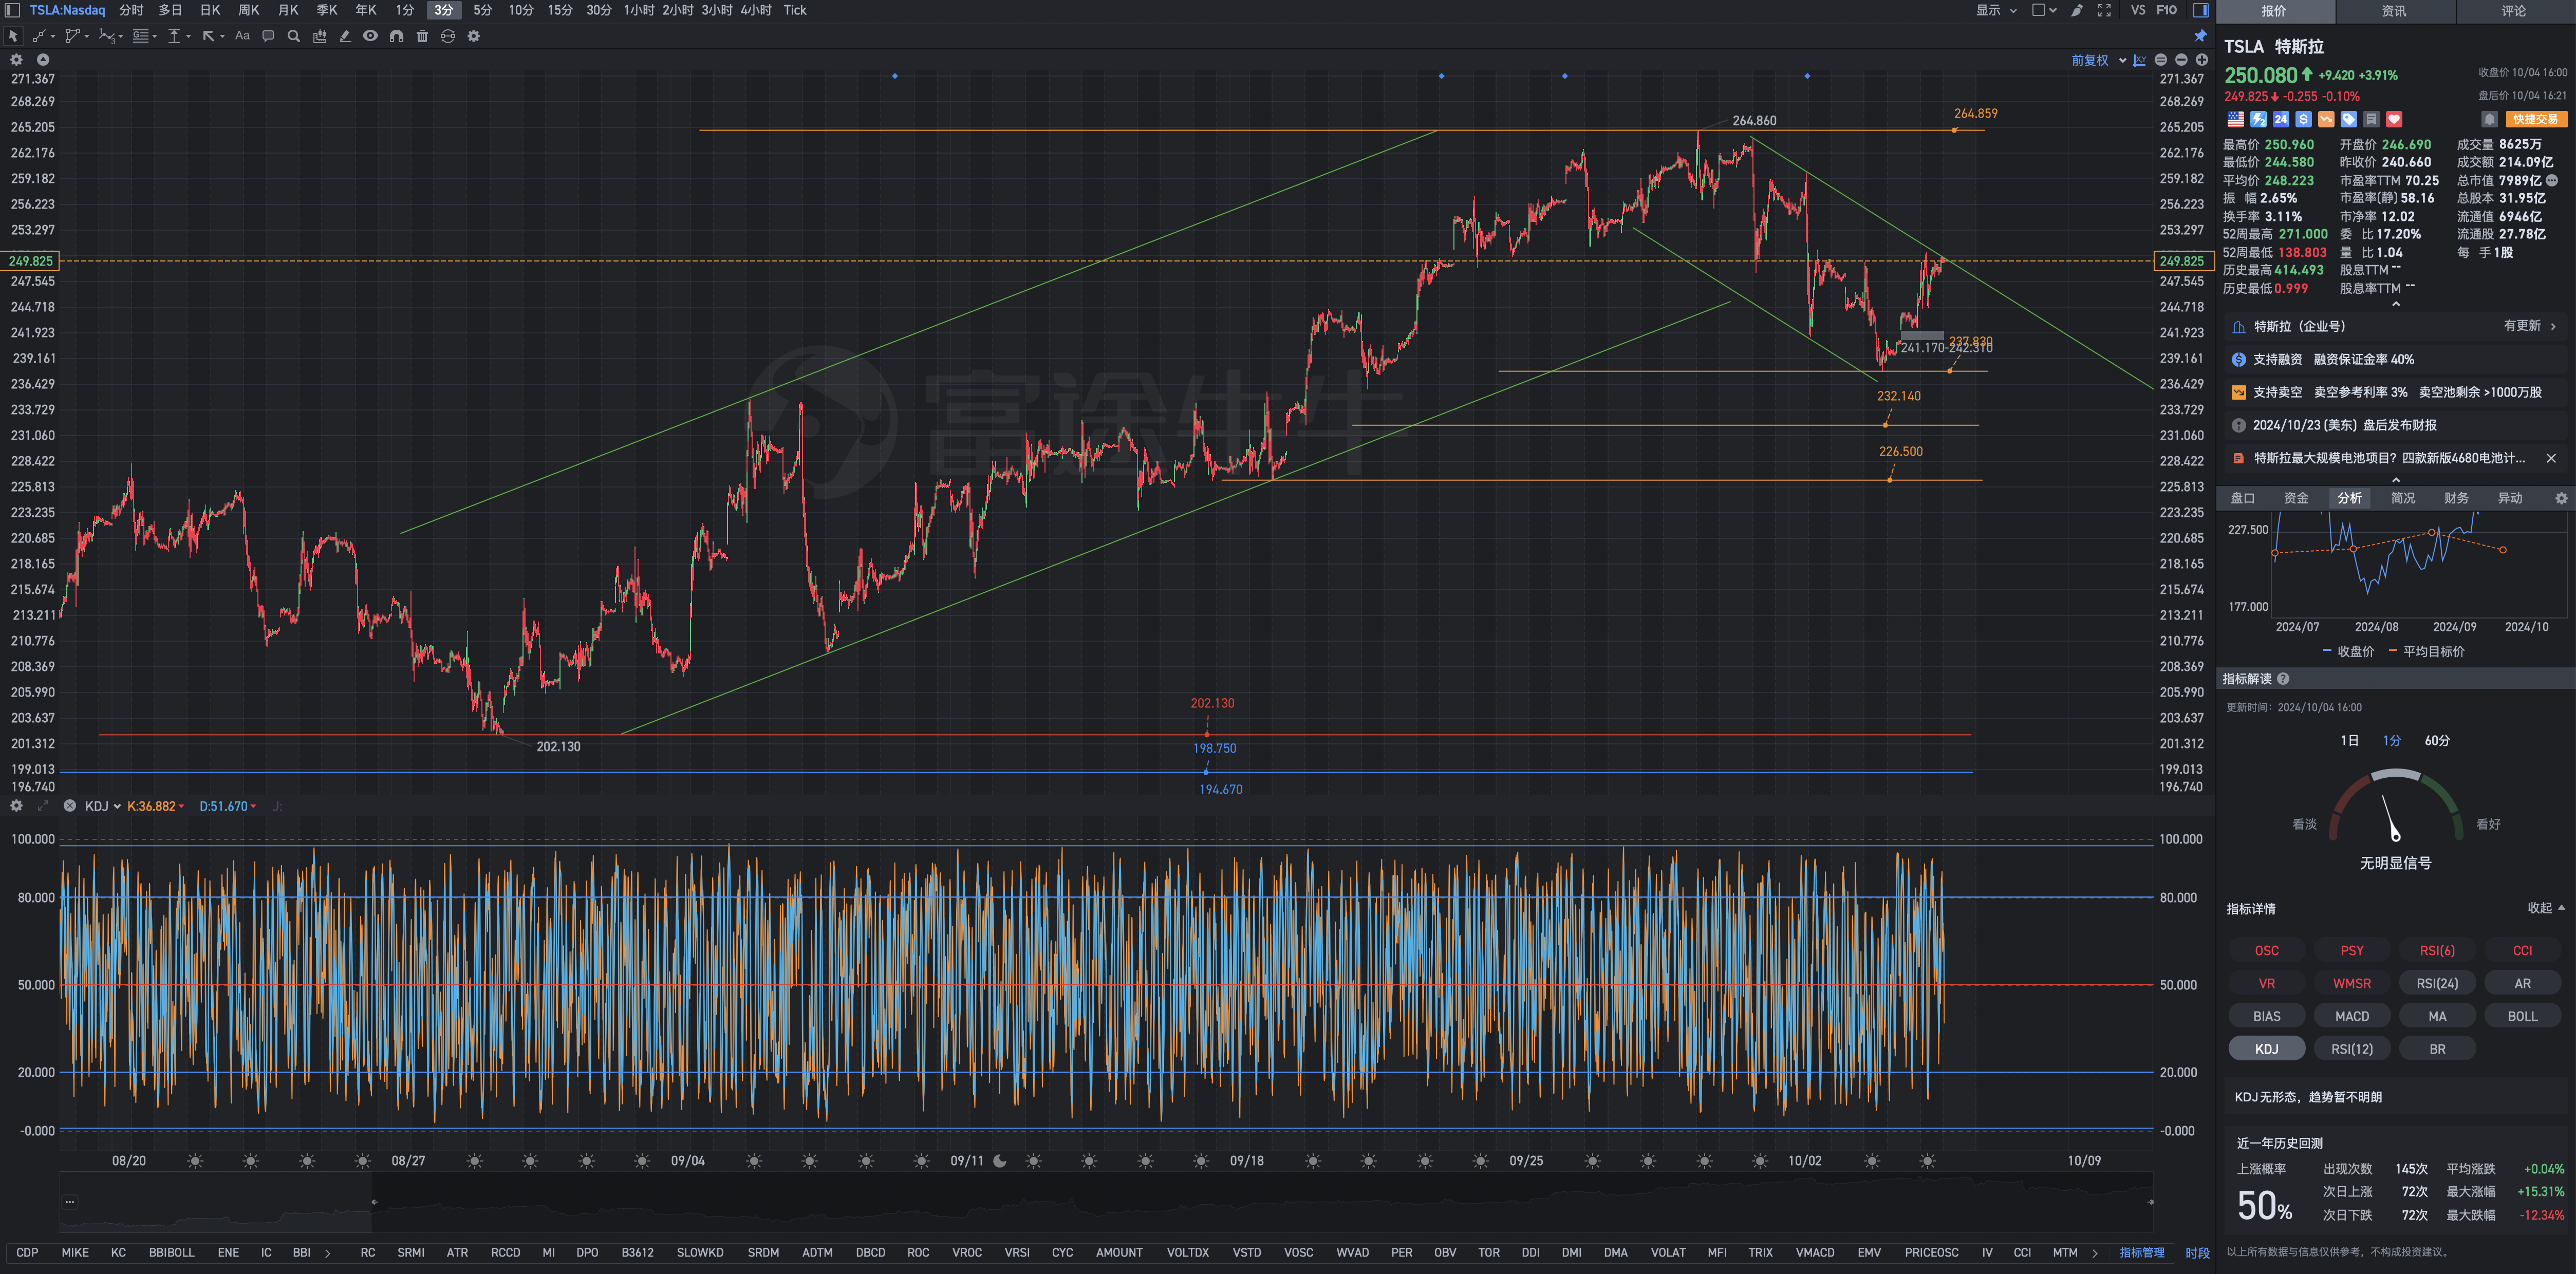Open main chart settings gear
This screenshot has width=2576, height=1274.
16,60
